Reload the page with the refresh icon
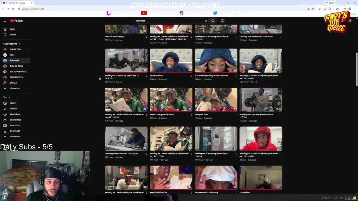This screenshot has height=201, width=358. point(13,9)
